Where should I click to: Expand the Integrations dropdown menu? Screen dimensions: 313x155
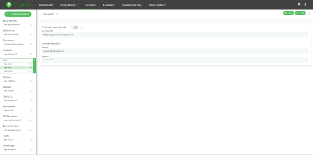point(69,5)
